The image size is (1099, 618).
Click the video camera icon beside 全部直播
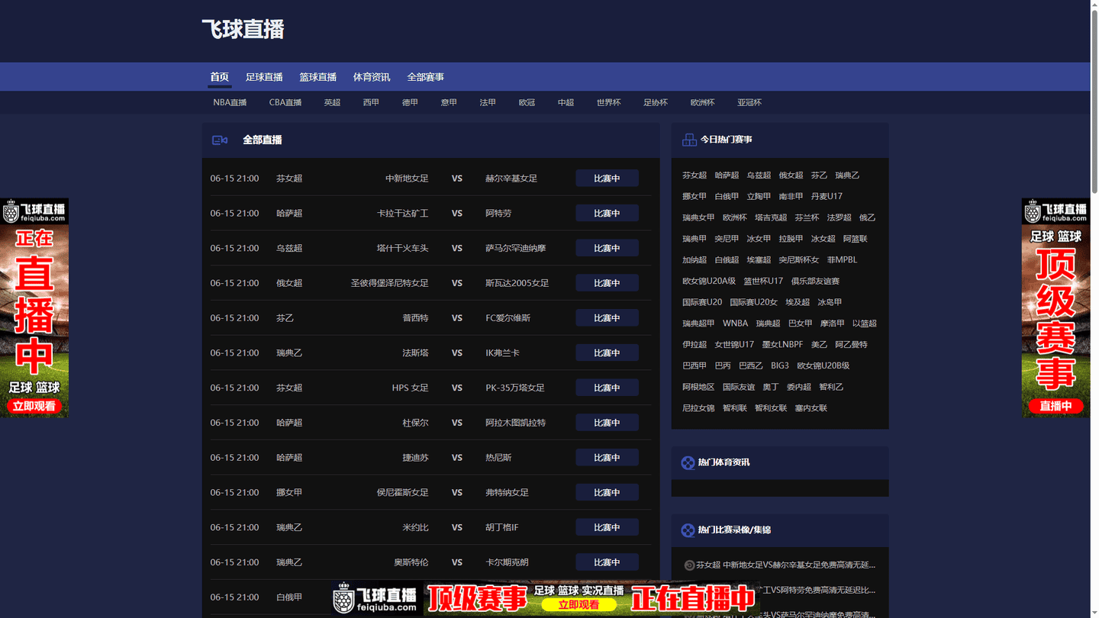220,140
